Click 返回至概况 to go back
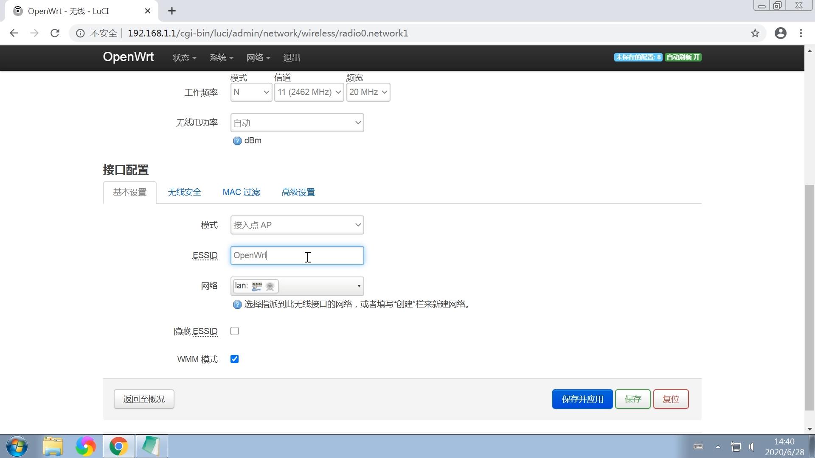Screen dimensions: 815x458 (143, 399)
